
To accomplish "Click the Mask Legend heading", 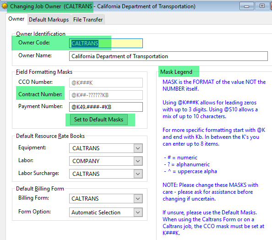I will coord(176,72).
